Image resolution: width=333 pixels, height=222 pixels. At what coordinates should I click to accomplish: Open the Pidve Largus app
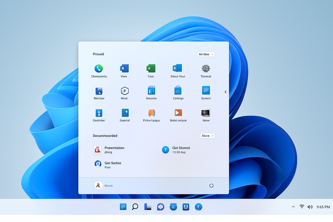pos(151,114)
